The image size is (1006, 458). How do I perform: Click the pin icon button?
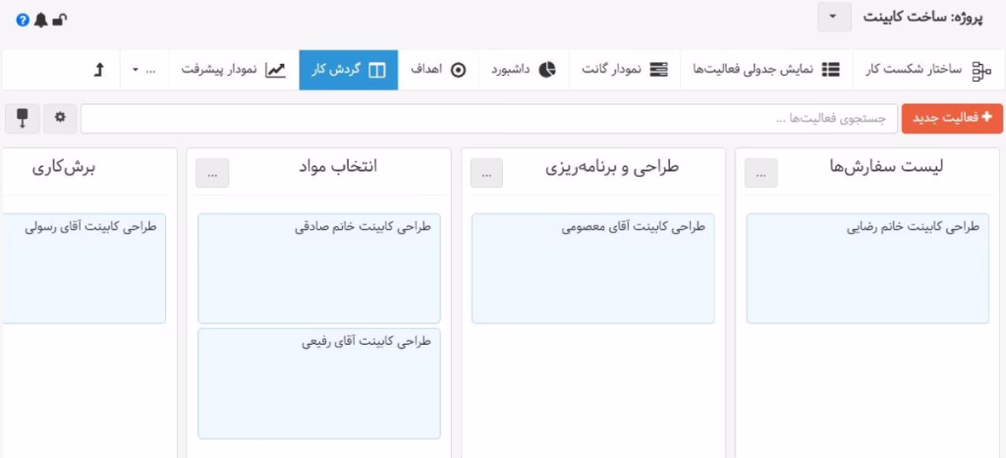coord(23,119)
